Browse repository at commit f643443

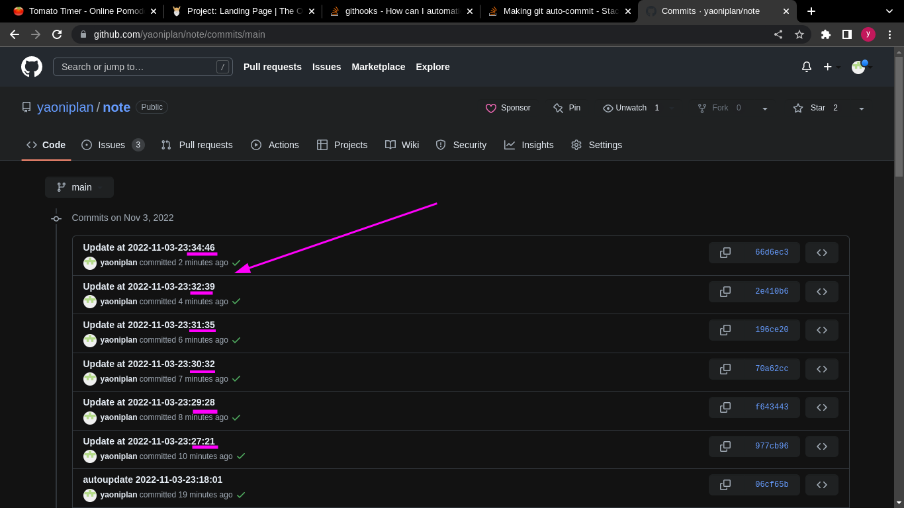pos(822,407)
